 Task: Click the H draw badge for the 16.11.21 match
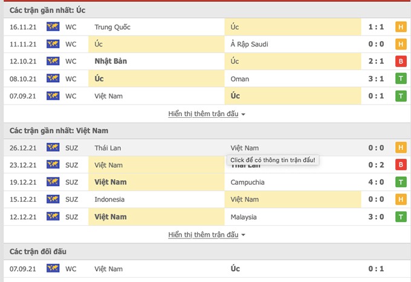400,27
